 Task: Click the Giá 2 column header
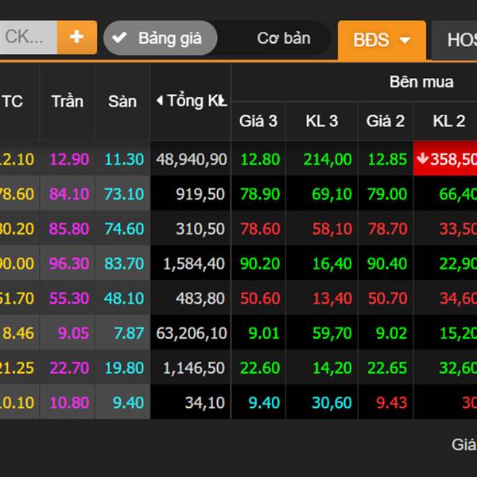pyautogui.click(x=386, y=121)
